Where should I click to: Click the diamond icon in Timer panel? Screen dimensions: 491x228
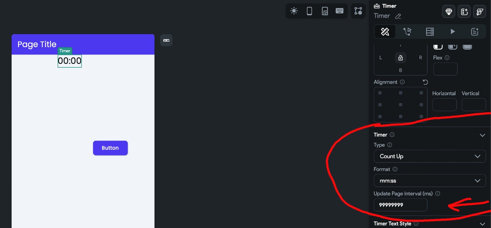click(x=449, y=11)
